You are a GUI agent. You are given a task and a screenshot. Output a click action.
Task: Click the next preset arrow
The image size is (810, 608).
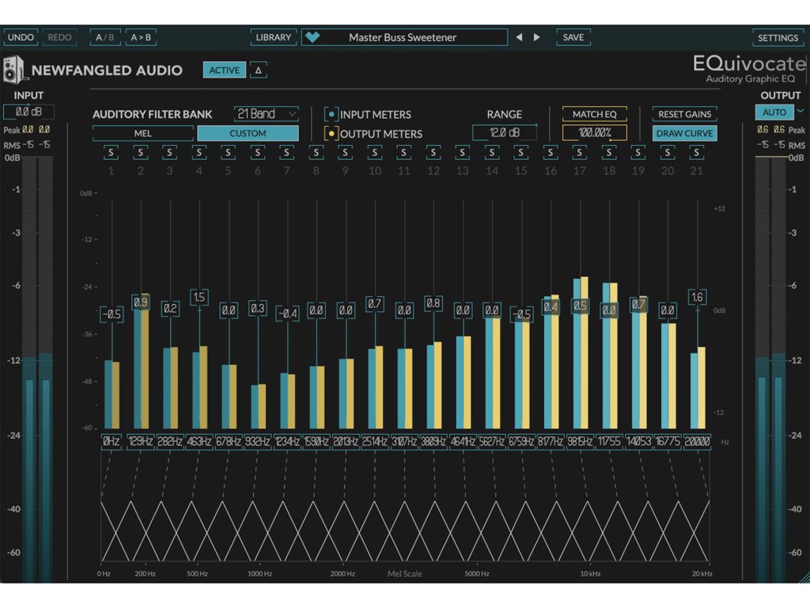pos(537,37)
